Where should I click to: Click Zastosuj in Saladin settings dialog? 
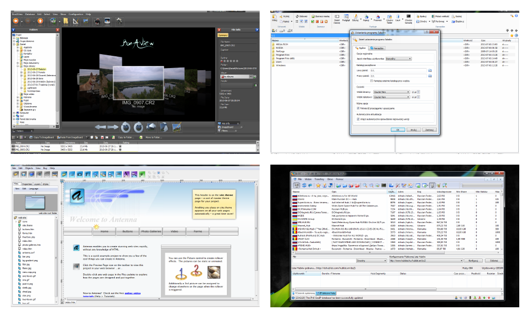429,130
